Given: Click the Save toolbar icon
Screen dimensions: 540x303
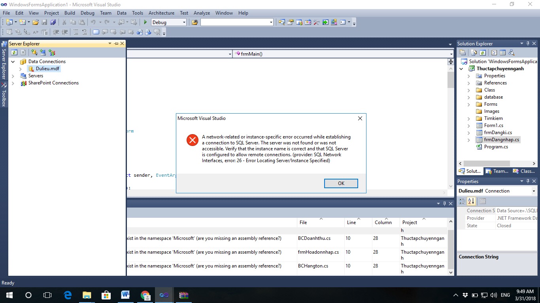Looking at the screenshot, I should point(44,22).
